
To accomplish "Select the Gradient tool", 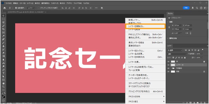I will (x=3, y=56).
